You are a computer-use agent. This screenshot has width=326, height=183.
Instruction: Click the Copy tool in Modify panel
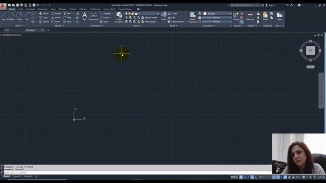43,18
